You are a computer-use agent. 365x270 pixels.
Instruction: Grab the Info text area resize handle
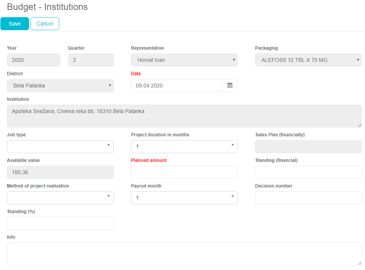pyautogui.click(x=359, y=263)
